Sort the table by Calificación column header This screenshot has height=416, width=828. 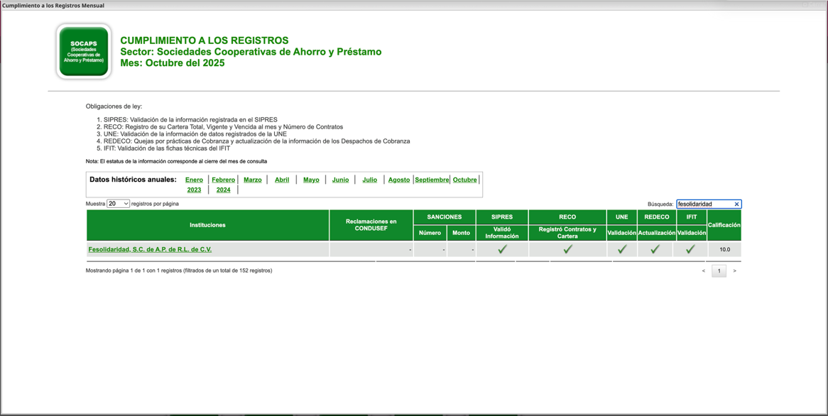point(724,225)
